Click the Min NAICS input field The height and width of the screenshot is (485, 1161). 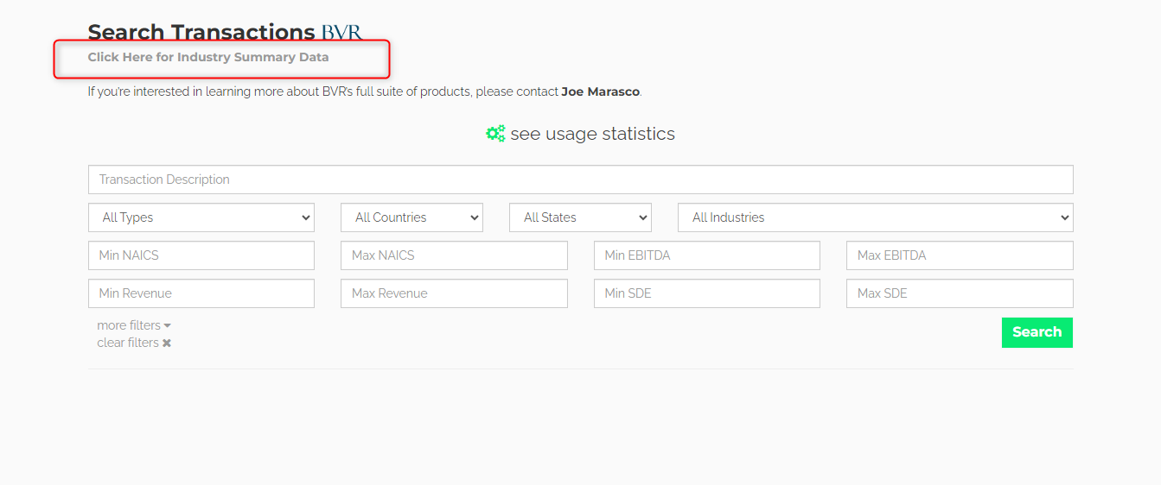click(x=201, y=255)
